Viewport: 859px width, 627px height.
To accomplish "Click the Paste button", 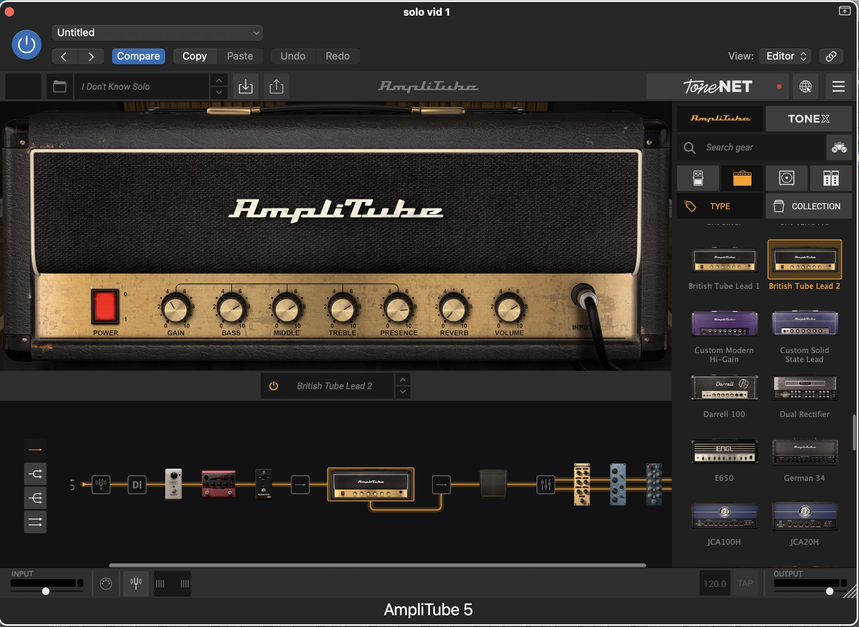I will [240, 56].
